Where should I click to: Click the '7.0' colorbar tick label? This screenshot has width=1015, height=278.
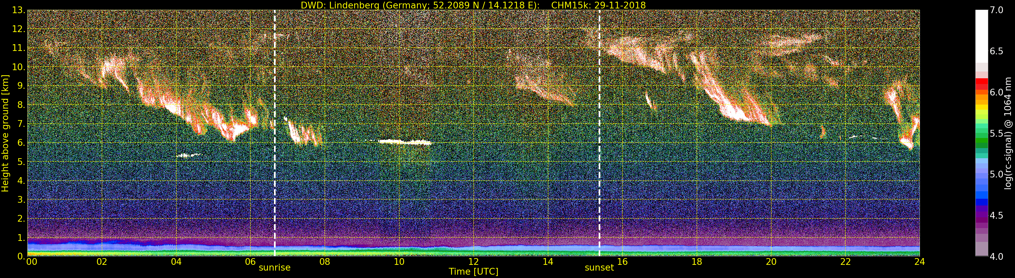(996, 10)
